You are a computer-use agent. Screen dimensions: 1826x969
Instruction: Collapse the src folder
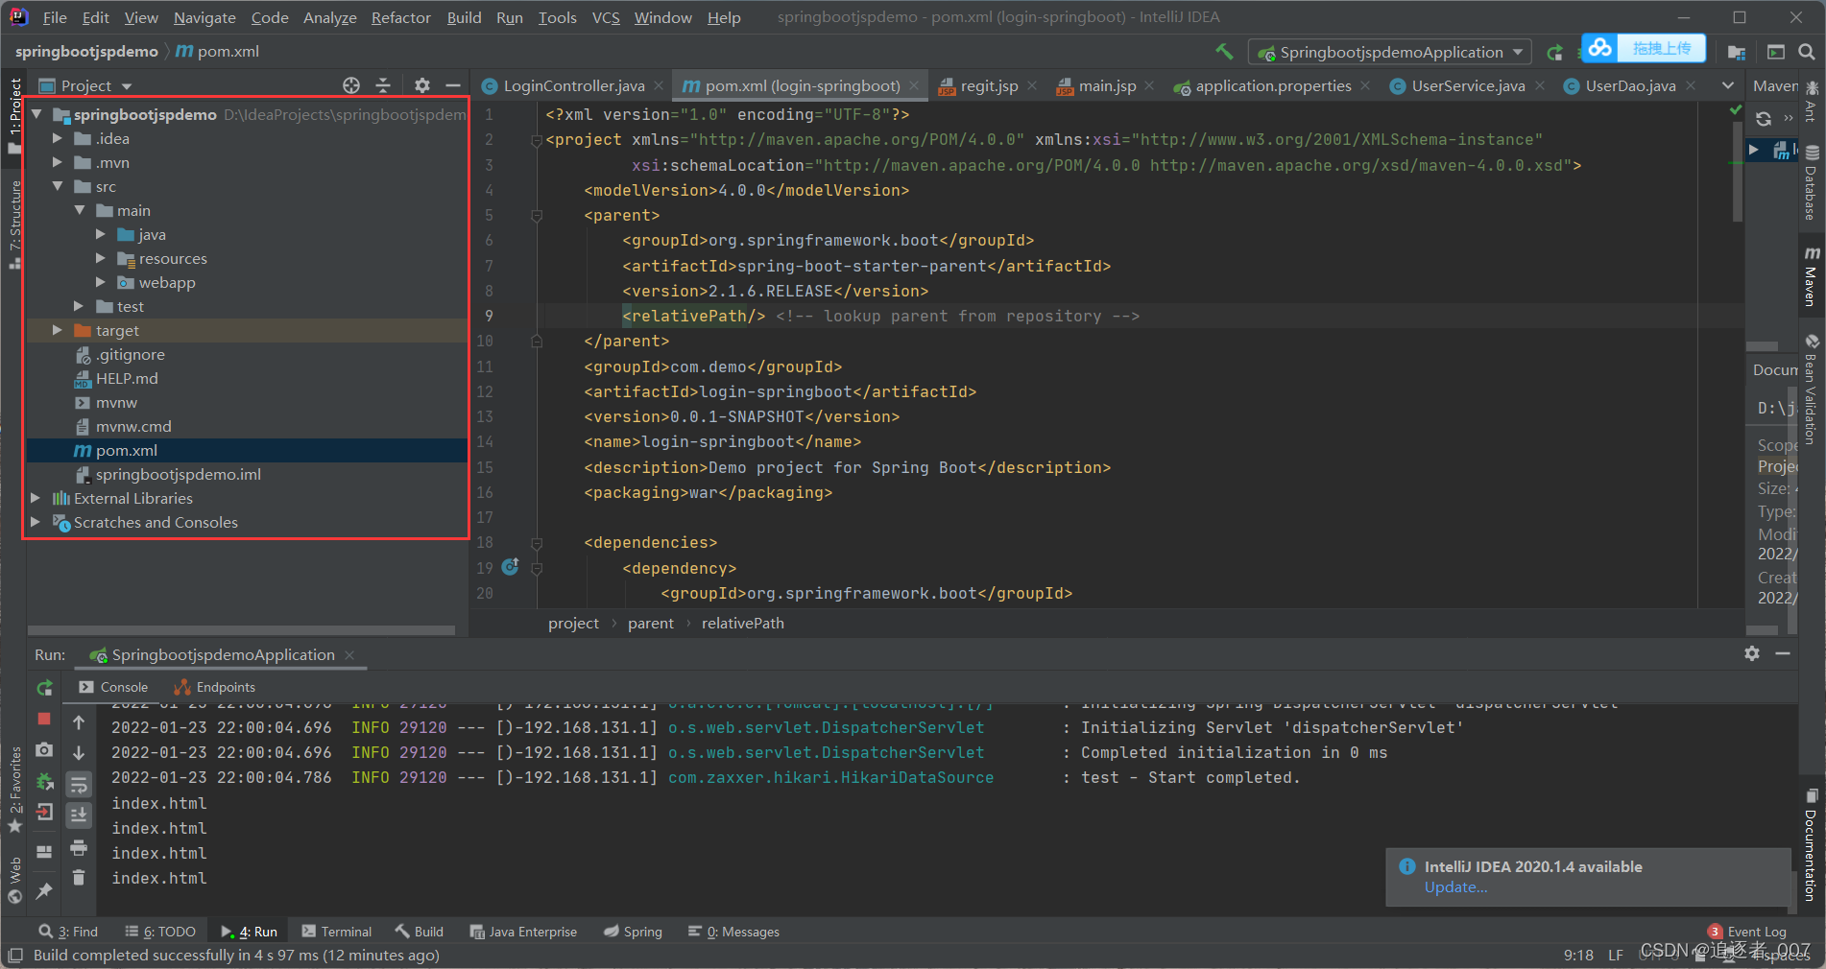pyautogui.click(x=58, y=186)
